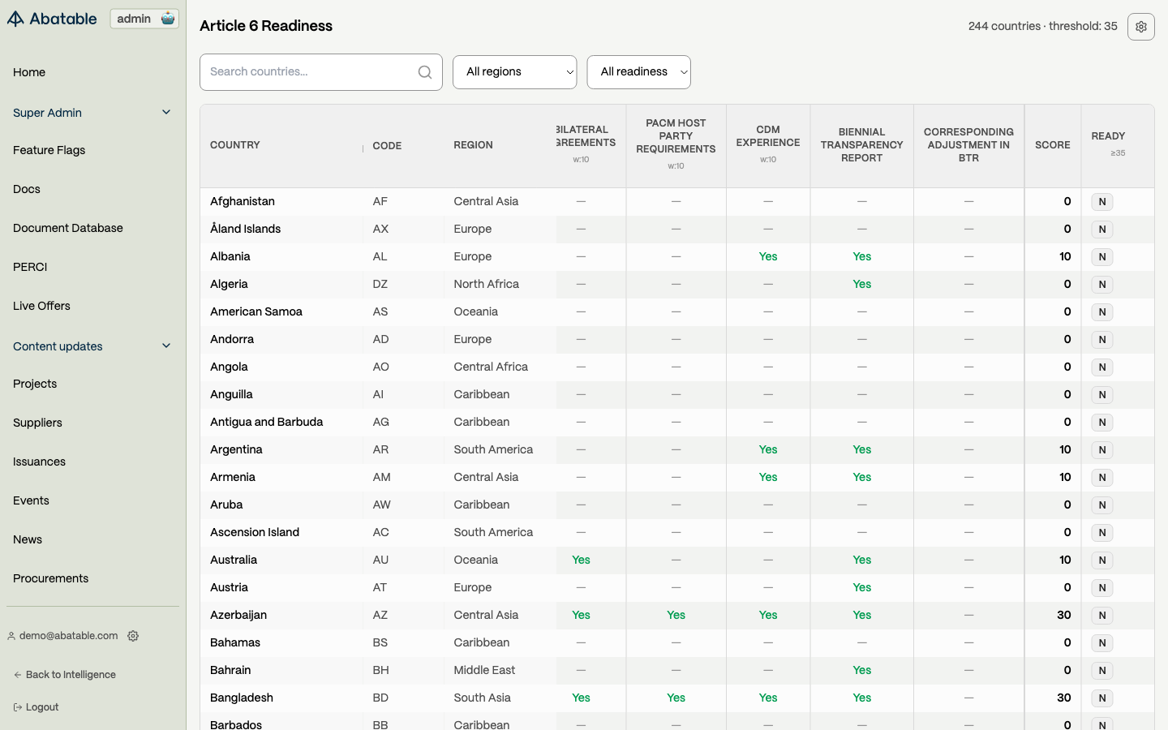
Task: Toggle the N ready badge for Bangladesh
Action: pyautogui.click(x=1101, y=698)
